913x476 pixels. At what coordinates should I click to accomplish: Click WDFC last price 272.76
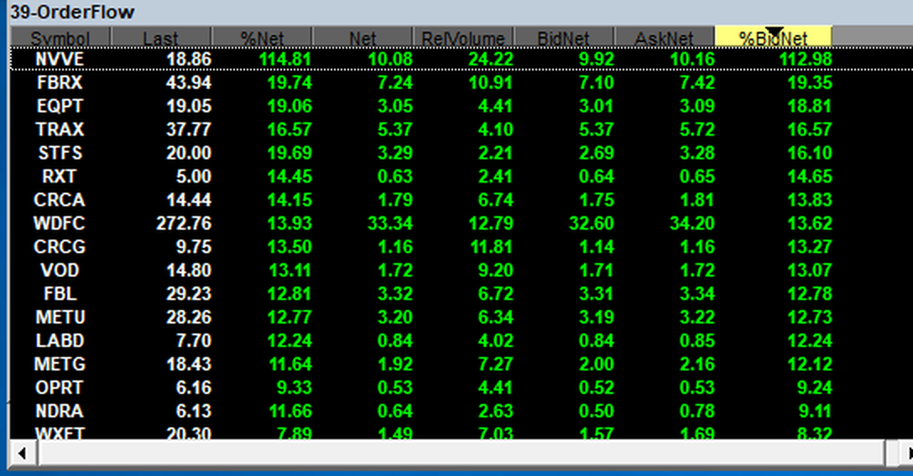184,223
